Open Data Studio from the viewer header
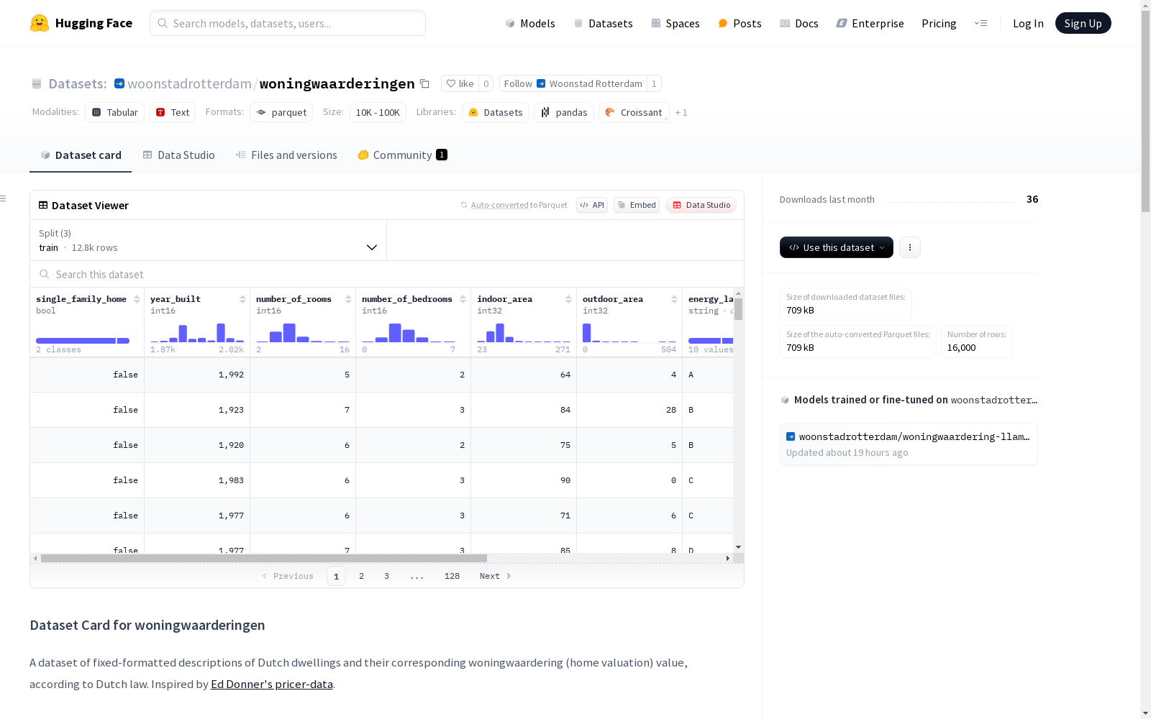Screen dimensions: 1151x719 pyautogui.click(x=701, y=205)
